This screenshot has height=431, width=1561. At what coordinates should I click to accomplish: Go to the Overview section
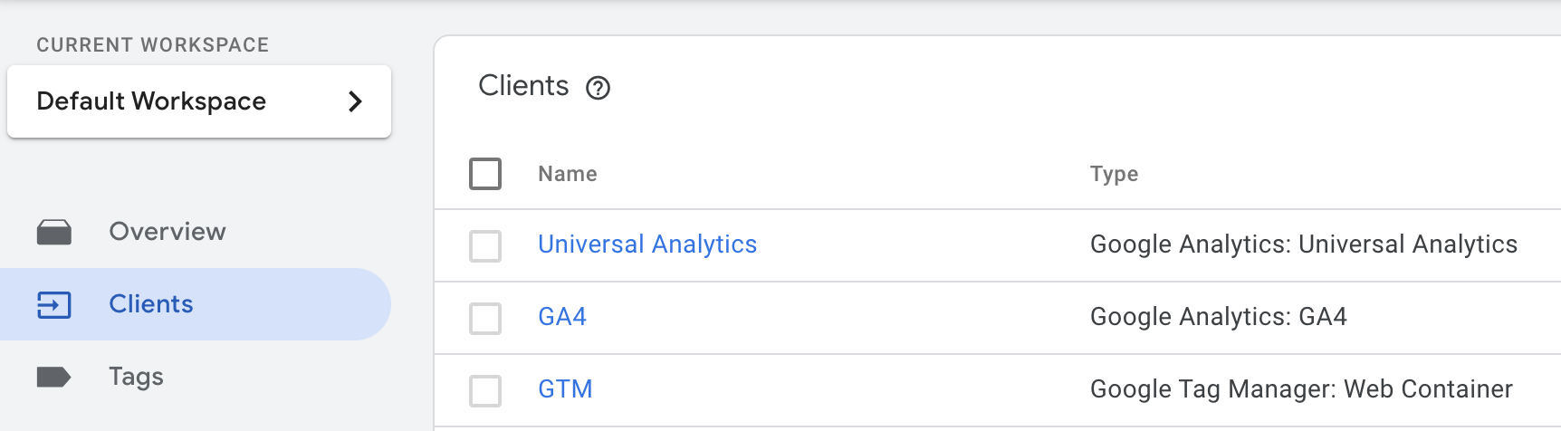point(168,232)
